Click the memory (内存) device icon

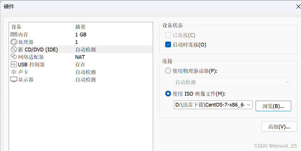pos(14,35)
